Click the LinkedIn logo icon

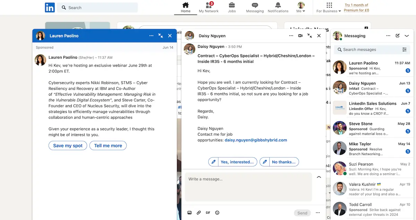click(50, 7)
